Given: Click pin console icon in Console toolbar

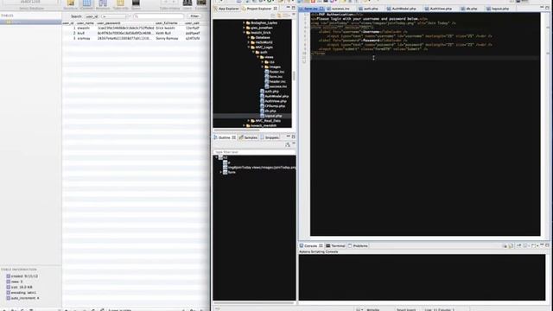Looking at the screenshot, I should click(x=519, y=245).
